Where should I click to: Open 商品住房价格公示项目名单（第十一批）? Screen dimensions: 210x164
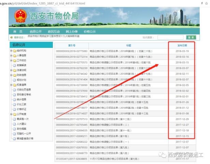coord(111,131)
